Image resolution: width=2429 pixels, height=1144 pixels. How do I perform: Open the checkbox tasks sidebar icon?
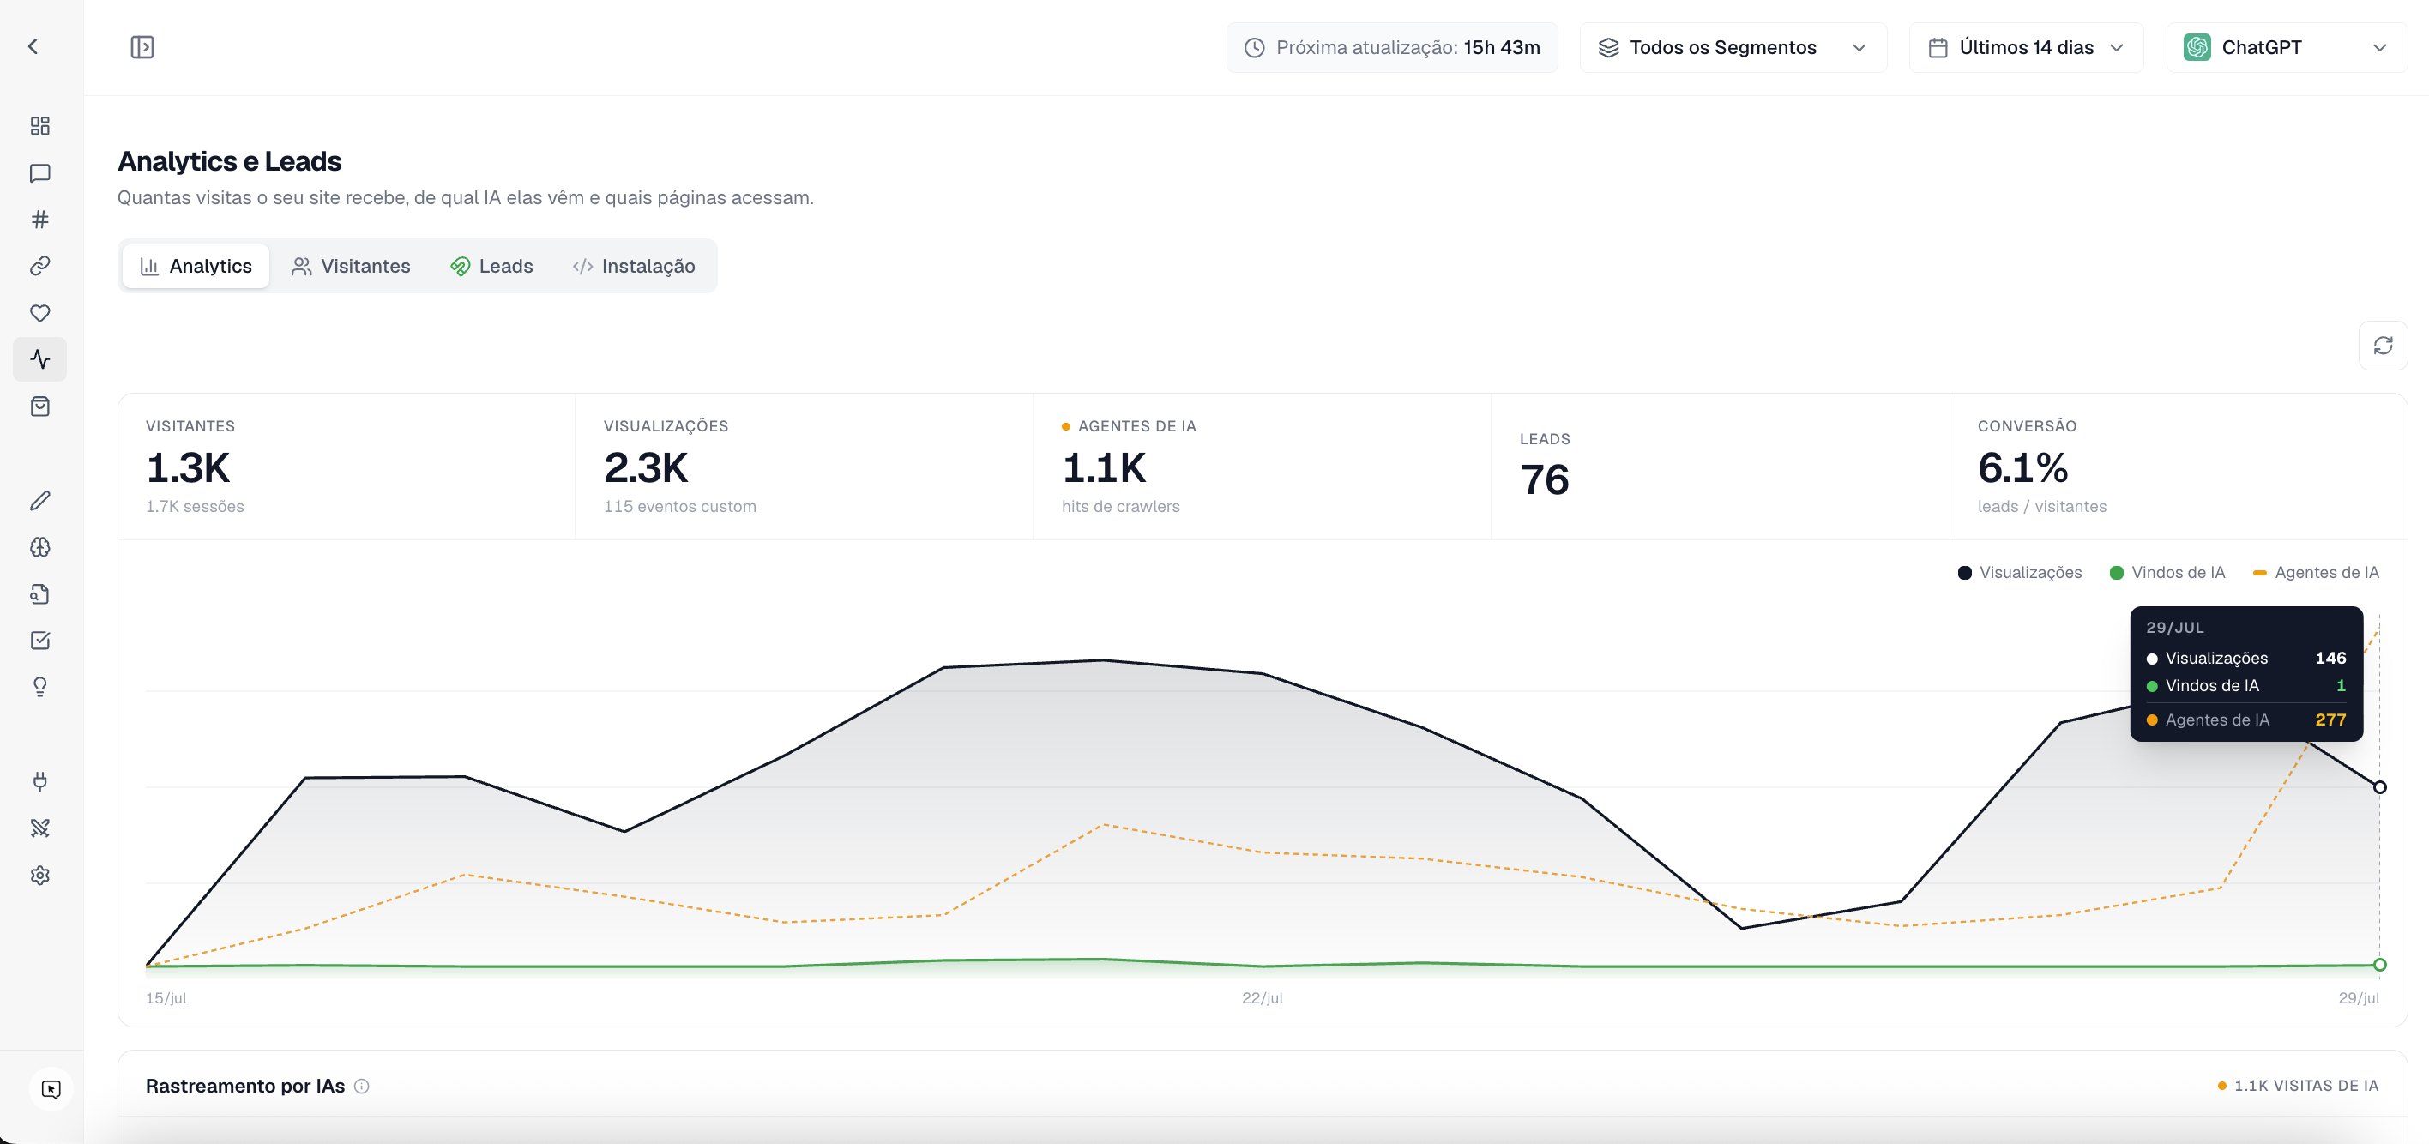pyautogui.click(x=39, y=641)
